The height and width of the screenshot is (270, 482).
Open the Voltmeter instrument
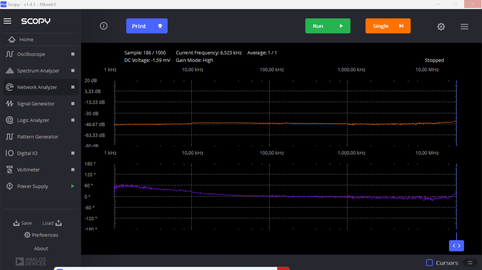[x=41, y=170]
